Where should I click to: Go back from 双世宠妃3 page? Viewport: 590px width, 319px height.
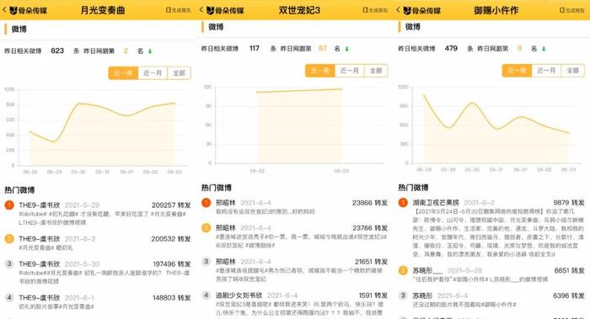pyautogui.click(x=201, y=10)
